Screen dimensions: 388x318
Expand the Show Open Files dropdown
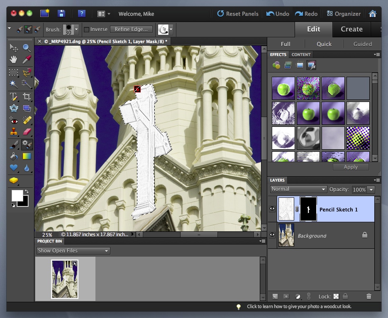[x=73, y=251]
